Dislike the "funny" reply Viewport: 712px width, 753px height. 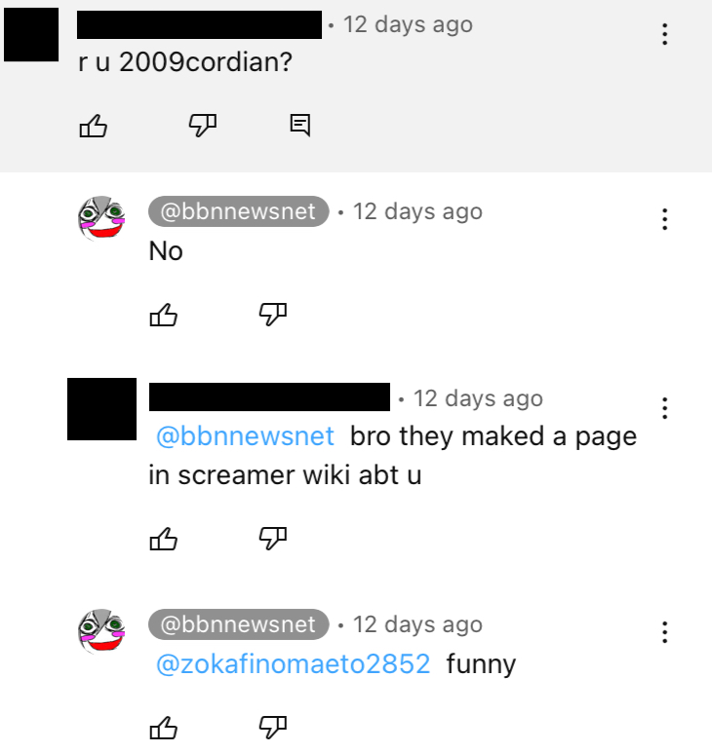[x=272, y=727]
